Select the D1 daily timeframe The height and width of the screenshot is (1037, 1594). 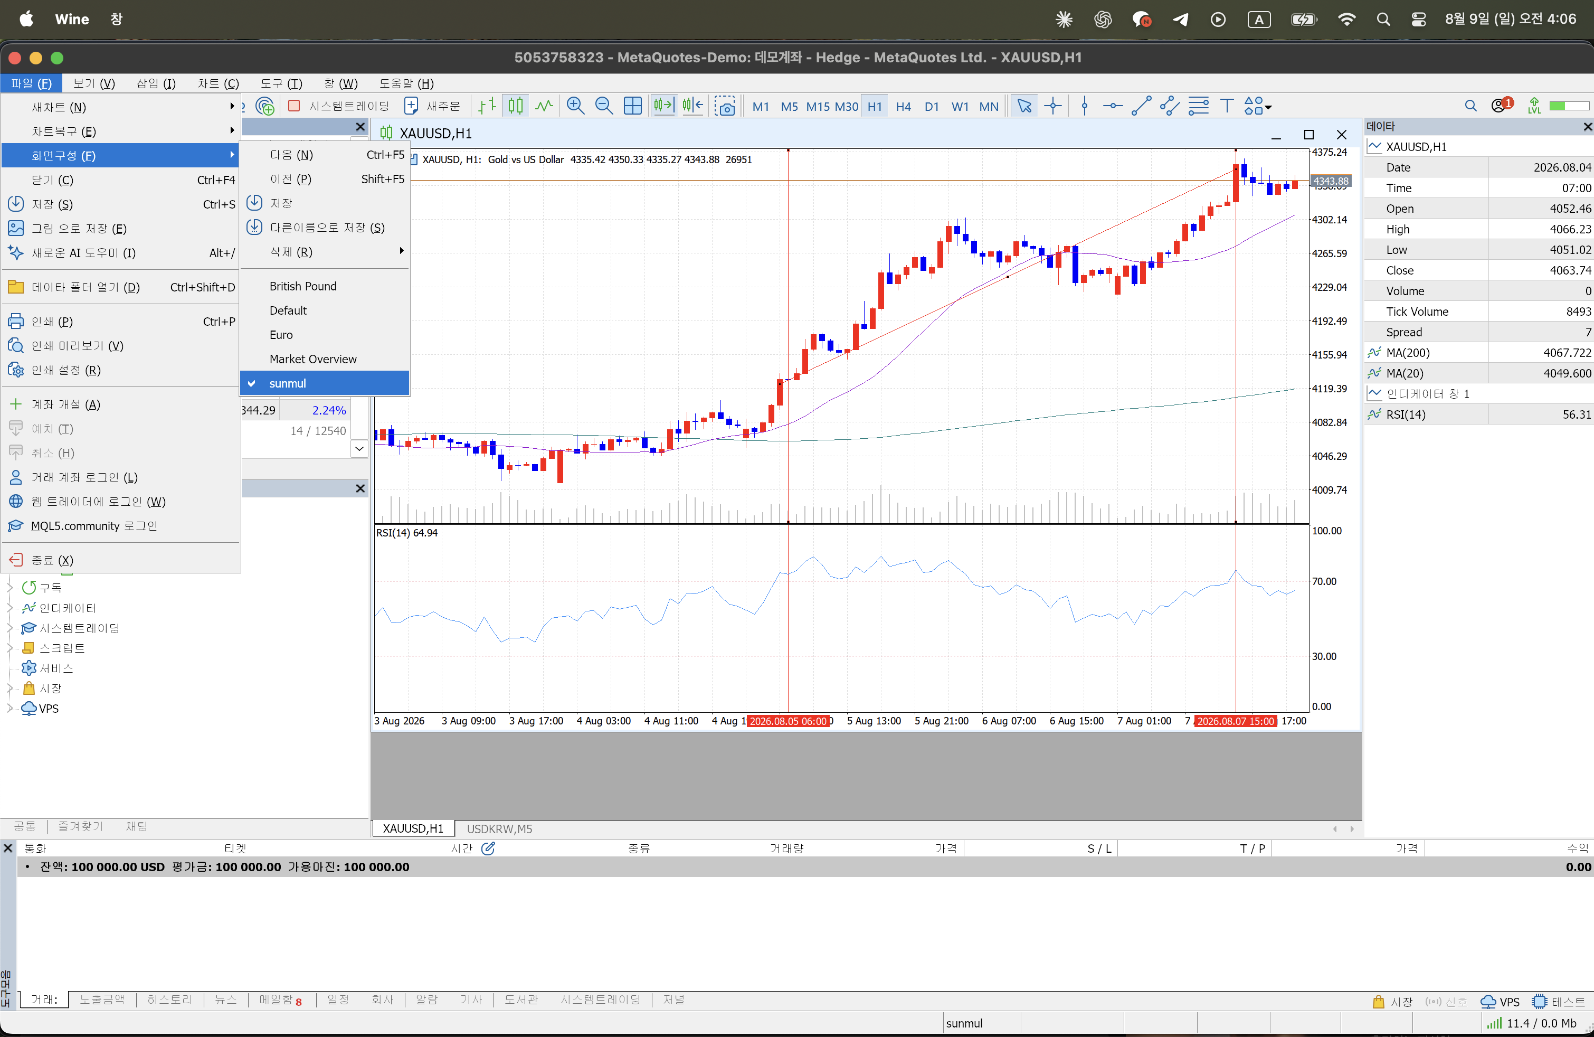(932, 107)
